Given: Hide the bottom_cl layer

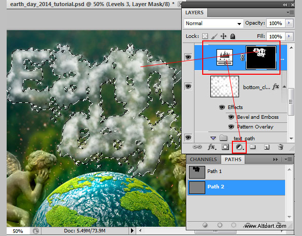Looking at the screenshot, I should pyautogui.click(x=188, y=86).
